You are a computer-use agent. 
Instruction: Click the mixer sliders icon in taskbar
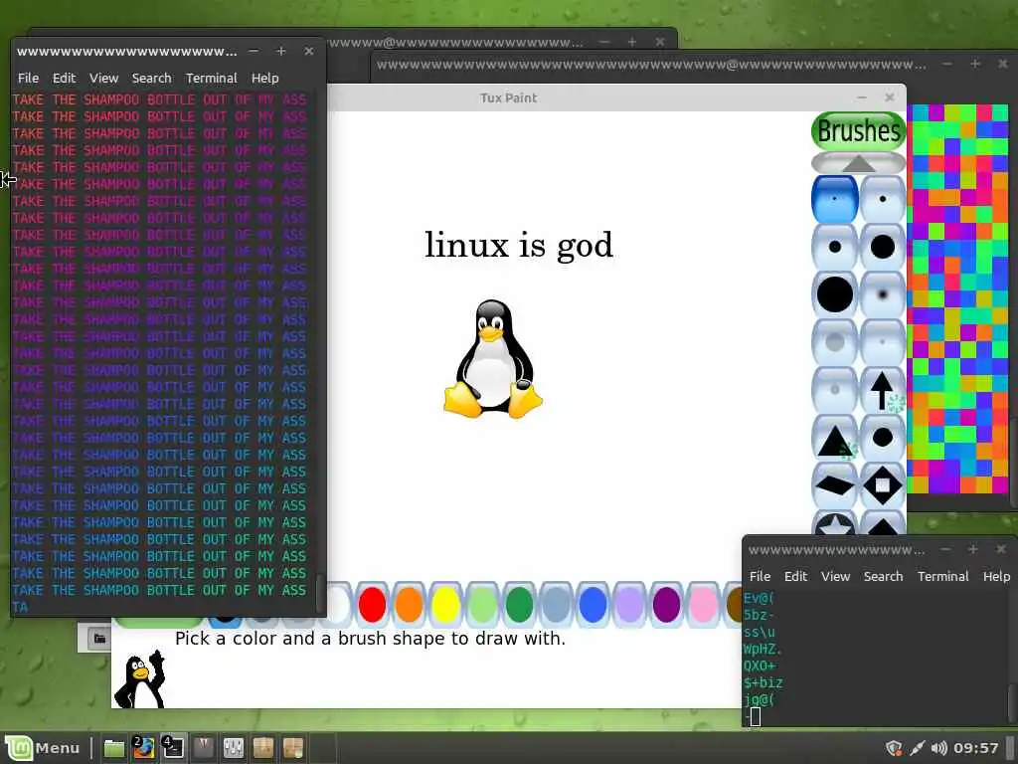pyautogui.click(x=233, y=748)
